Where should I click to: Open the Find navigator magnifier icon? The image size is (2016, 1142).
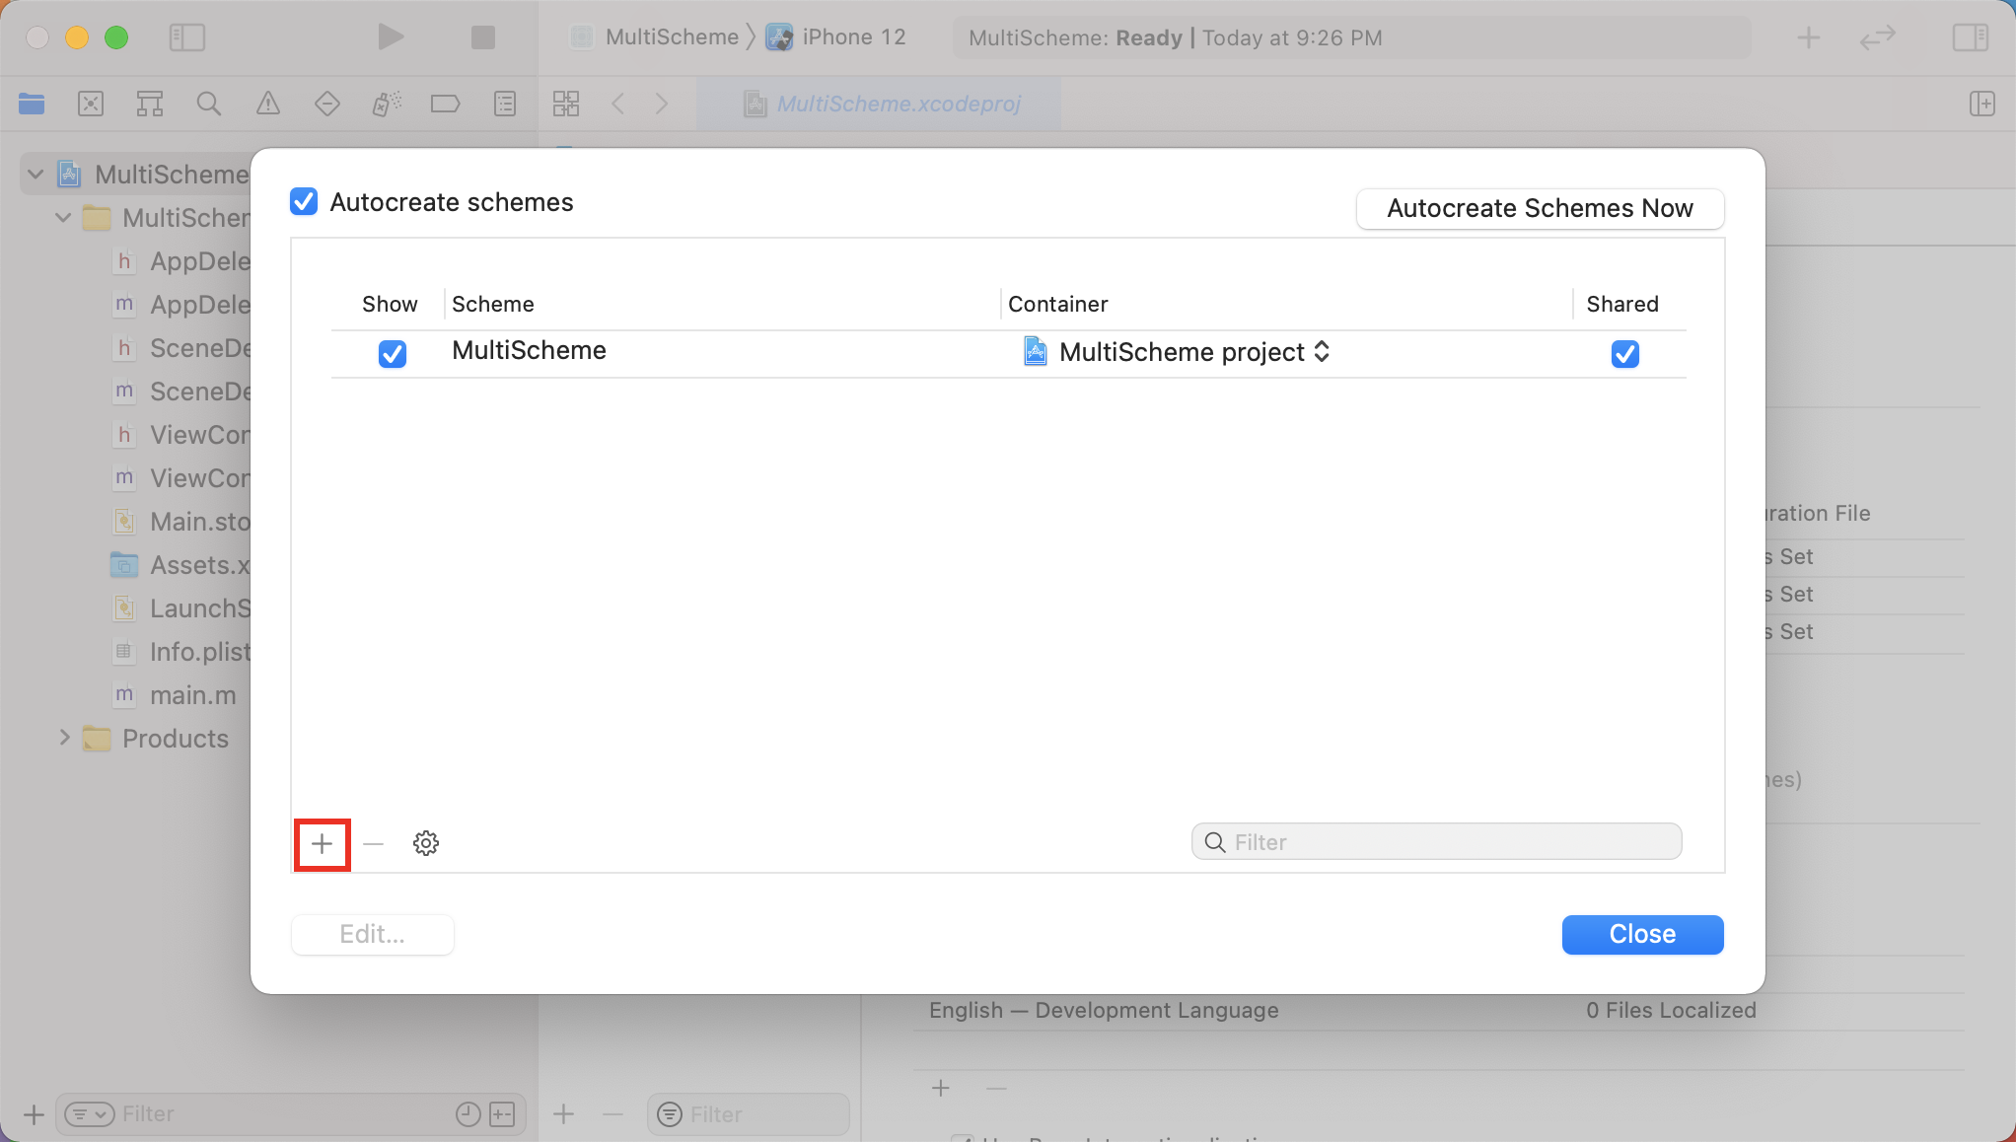pos(208,104)
